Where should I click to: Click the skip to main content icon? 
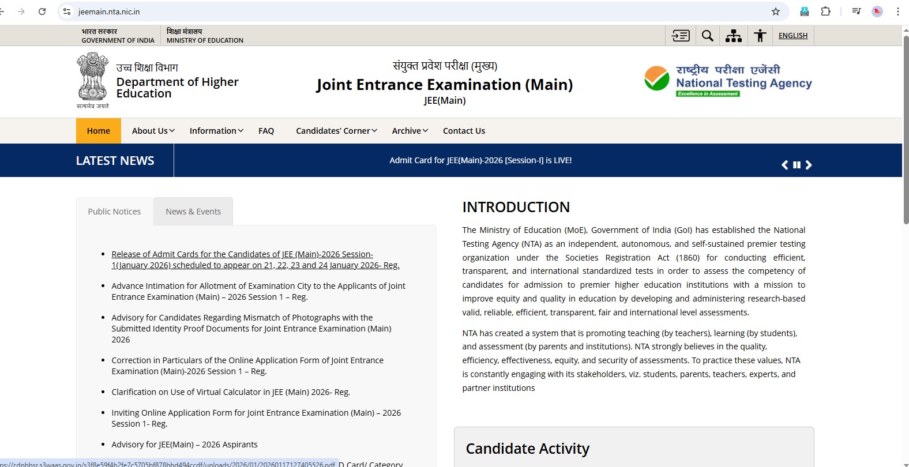(x=681, y=36)
